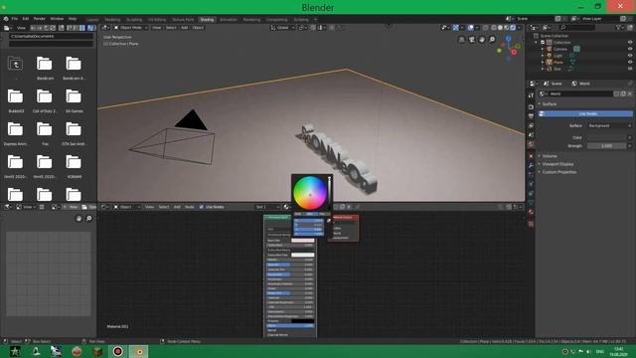Open the Output properties tab icon
The width and height of the screenshot is (636, 358).
click(x=531, y=116)
